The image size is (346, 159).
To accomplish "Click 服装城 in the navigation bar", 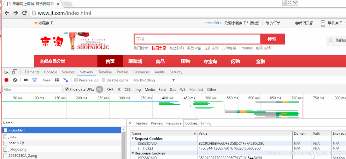I will point(135,62).
